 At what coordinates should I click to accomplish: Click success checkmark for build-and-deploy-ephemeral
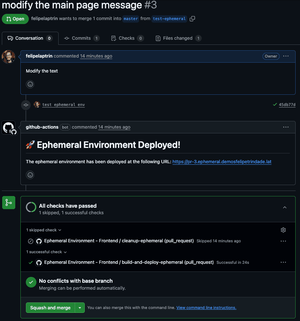tap(31, 262)
